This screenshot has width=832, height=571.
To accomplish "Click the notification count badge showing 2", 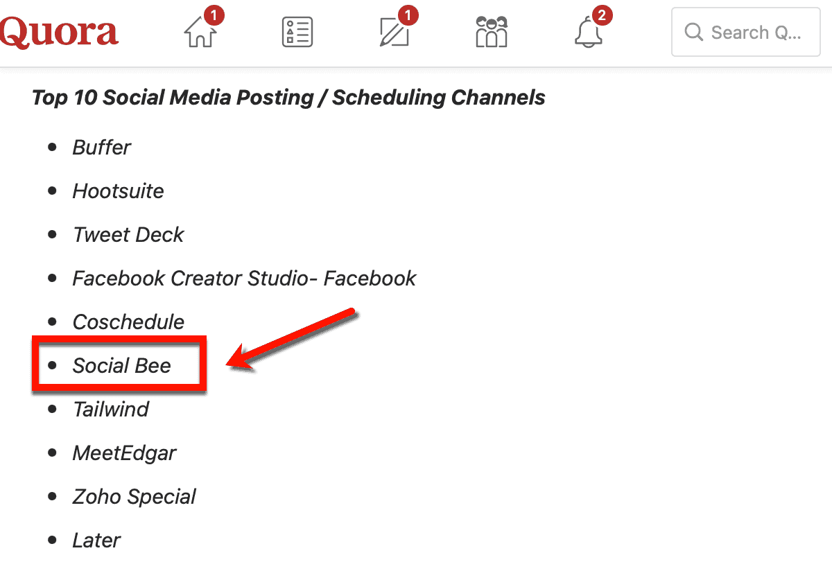I will [x=603, y=15].
